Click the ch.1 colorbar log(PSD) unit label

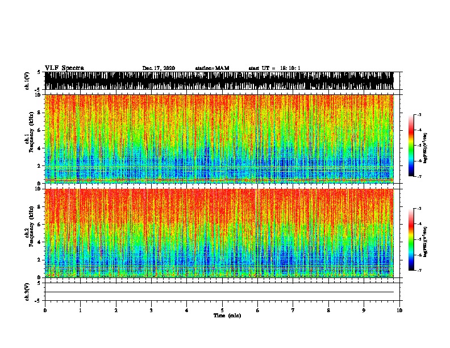pyautogui.click(x=425, y=148)
